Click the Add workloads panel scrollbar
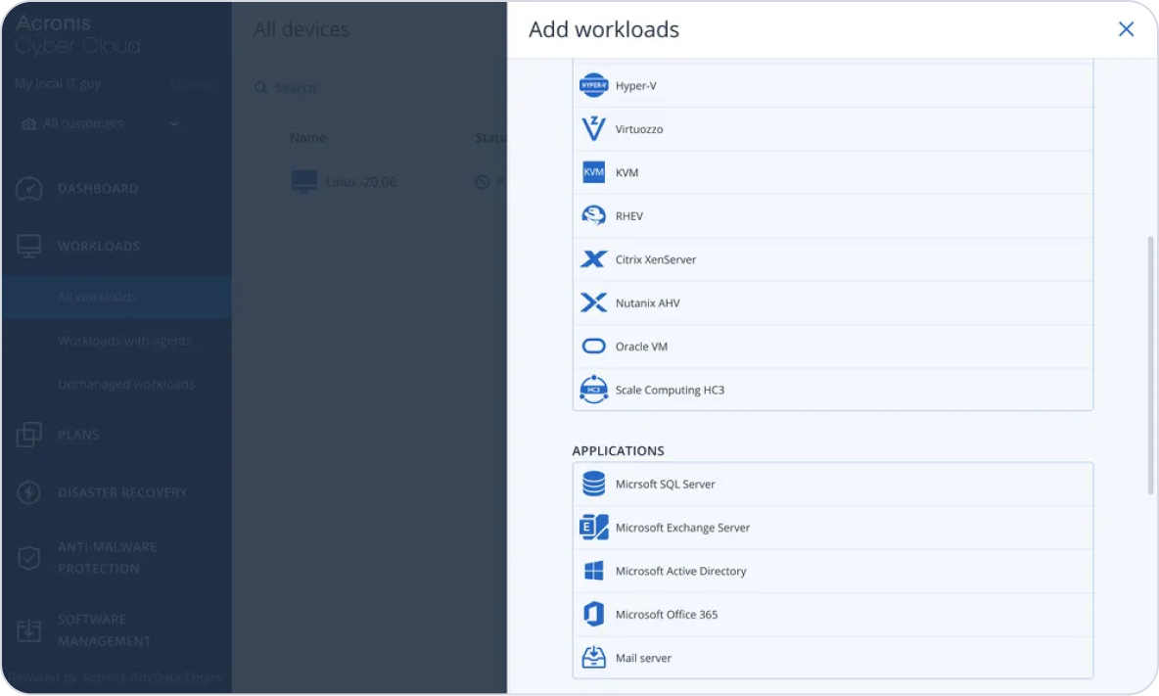This screenshot has height=696, width=1159. pos(1150,364)
